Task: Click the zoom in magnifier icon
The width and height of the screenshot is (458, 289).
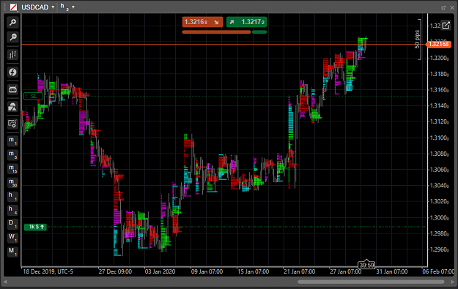Action: 12,23
